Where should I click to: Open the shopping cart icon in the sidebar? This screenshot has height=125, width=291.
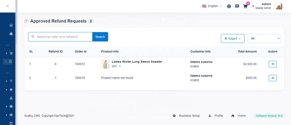pyautogui.click(x=11, y=53)
